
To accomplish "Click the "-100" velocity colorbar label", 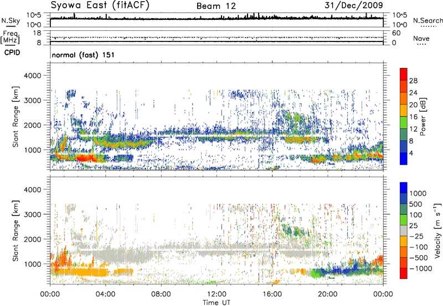I will [x=419, y=247].
